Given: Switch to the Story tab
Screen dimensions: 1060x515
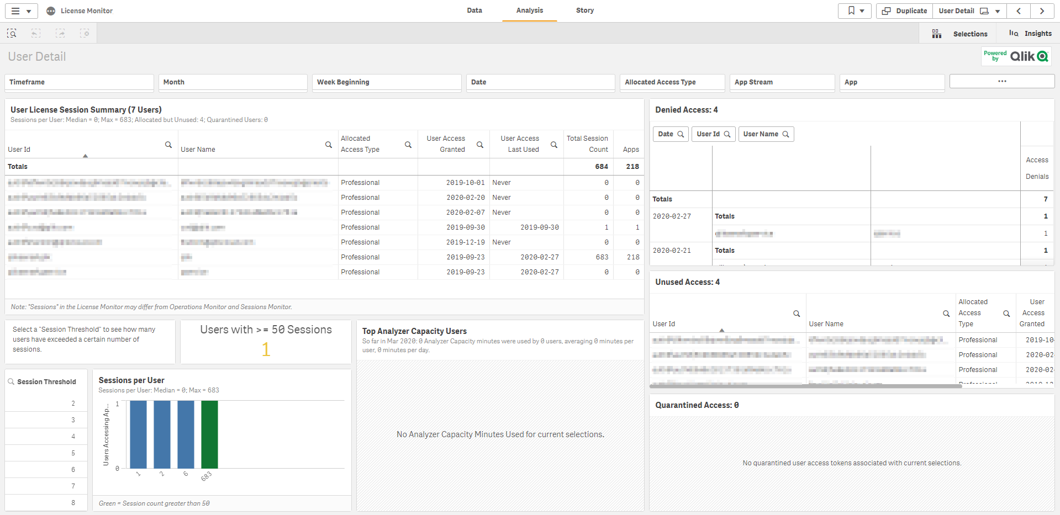Looking at the screenshot, I should tap(584, 10).
